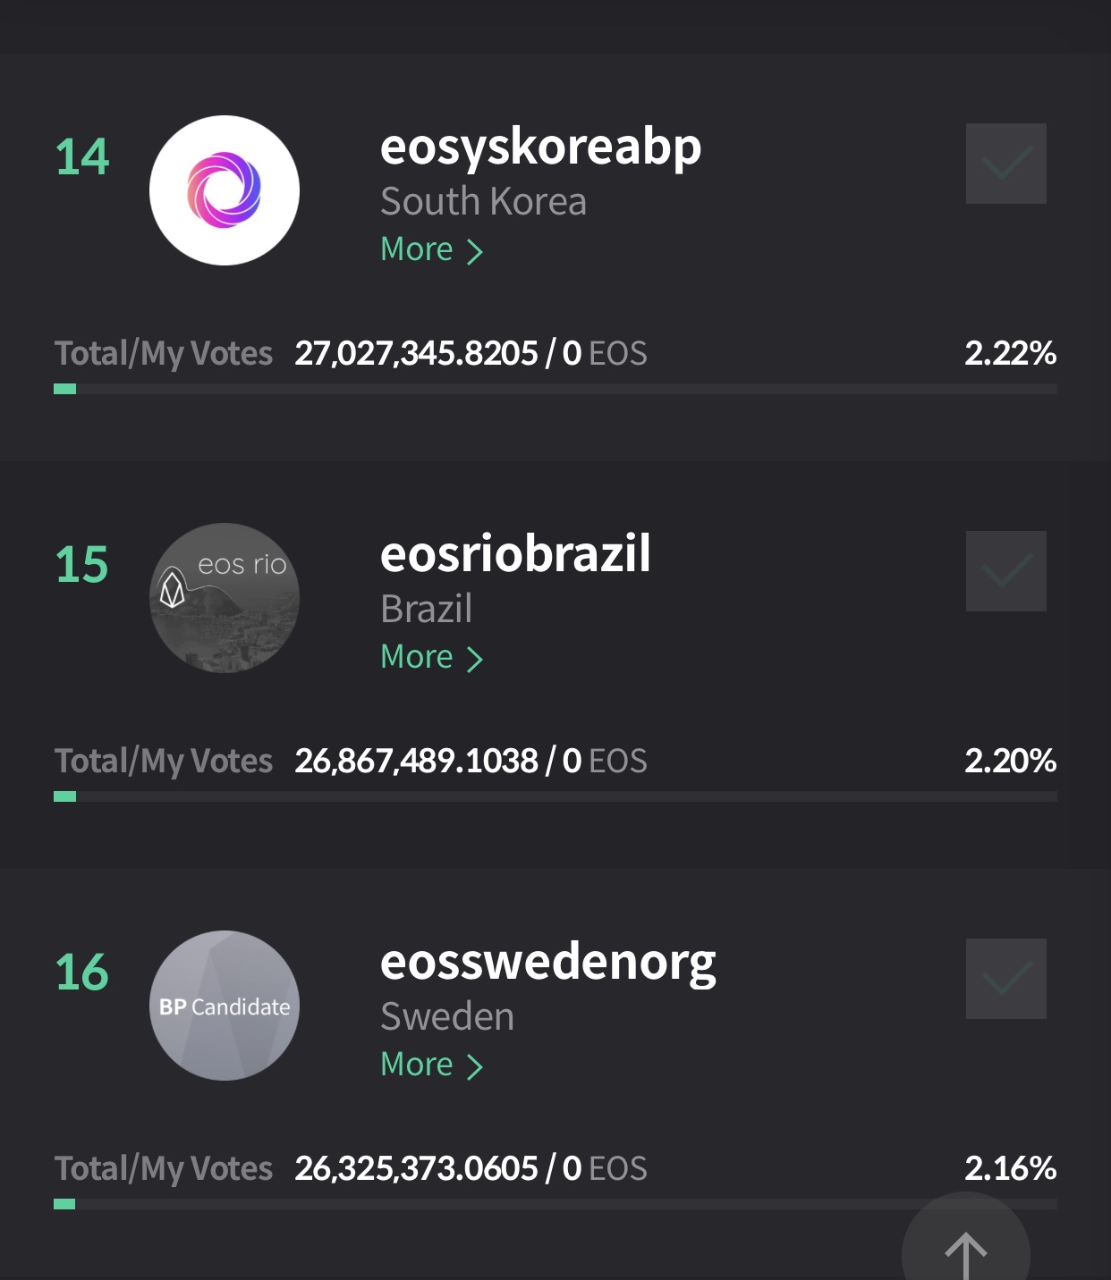Tap the chevron arrow beside eosyskoreabp More

[x=475, y=252]
